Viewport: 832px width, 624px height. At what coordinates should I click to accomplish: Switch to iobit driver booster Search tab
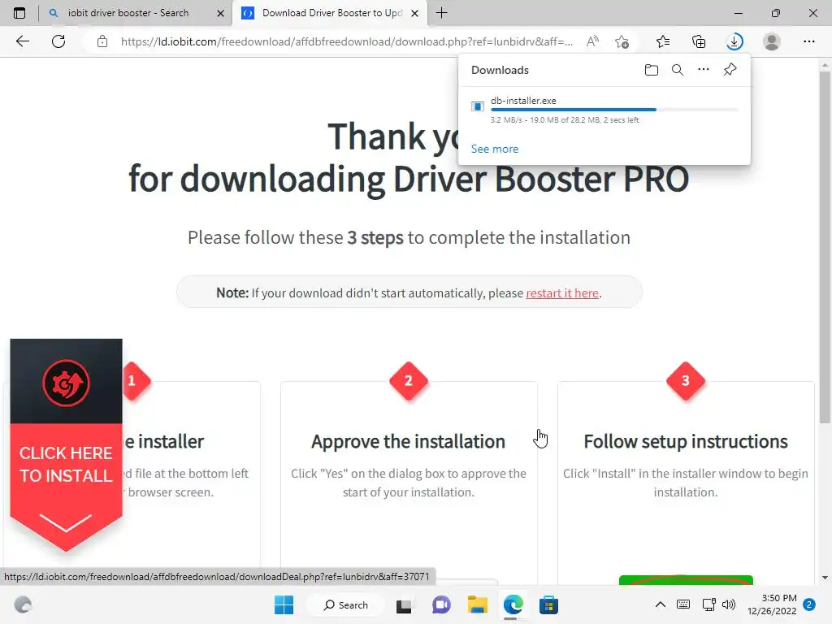(128, 13)
